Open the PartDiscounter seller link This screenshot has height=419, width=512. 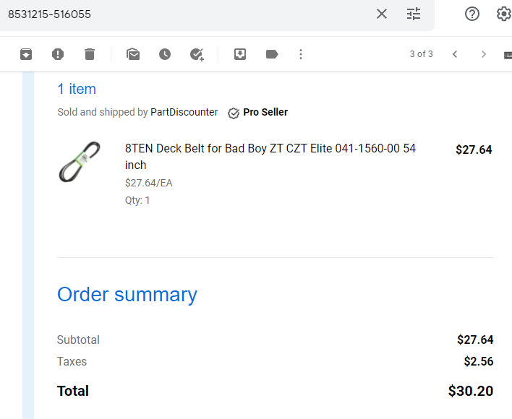184,112
